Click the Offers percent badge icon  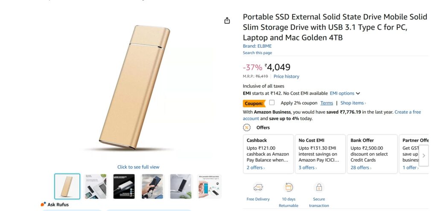(247, 127)
